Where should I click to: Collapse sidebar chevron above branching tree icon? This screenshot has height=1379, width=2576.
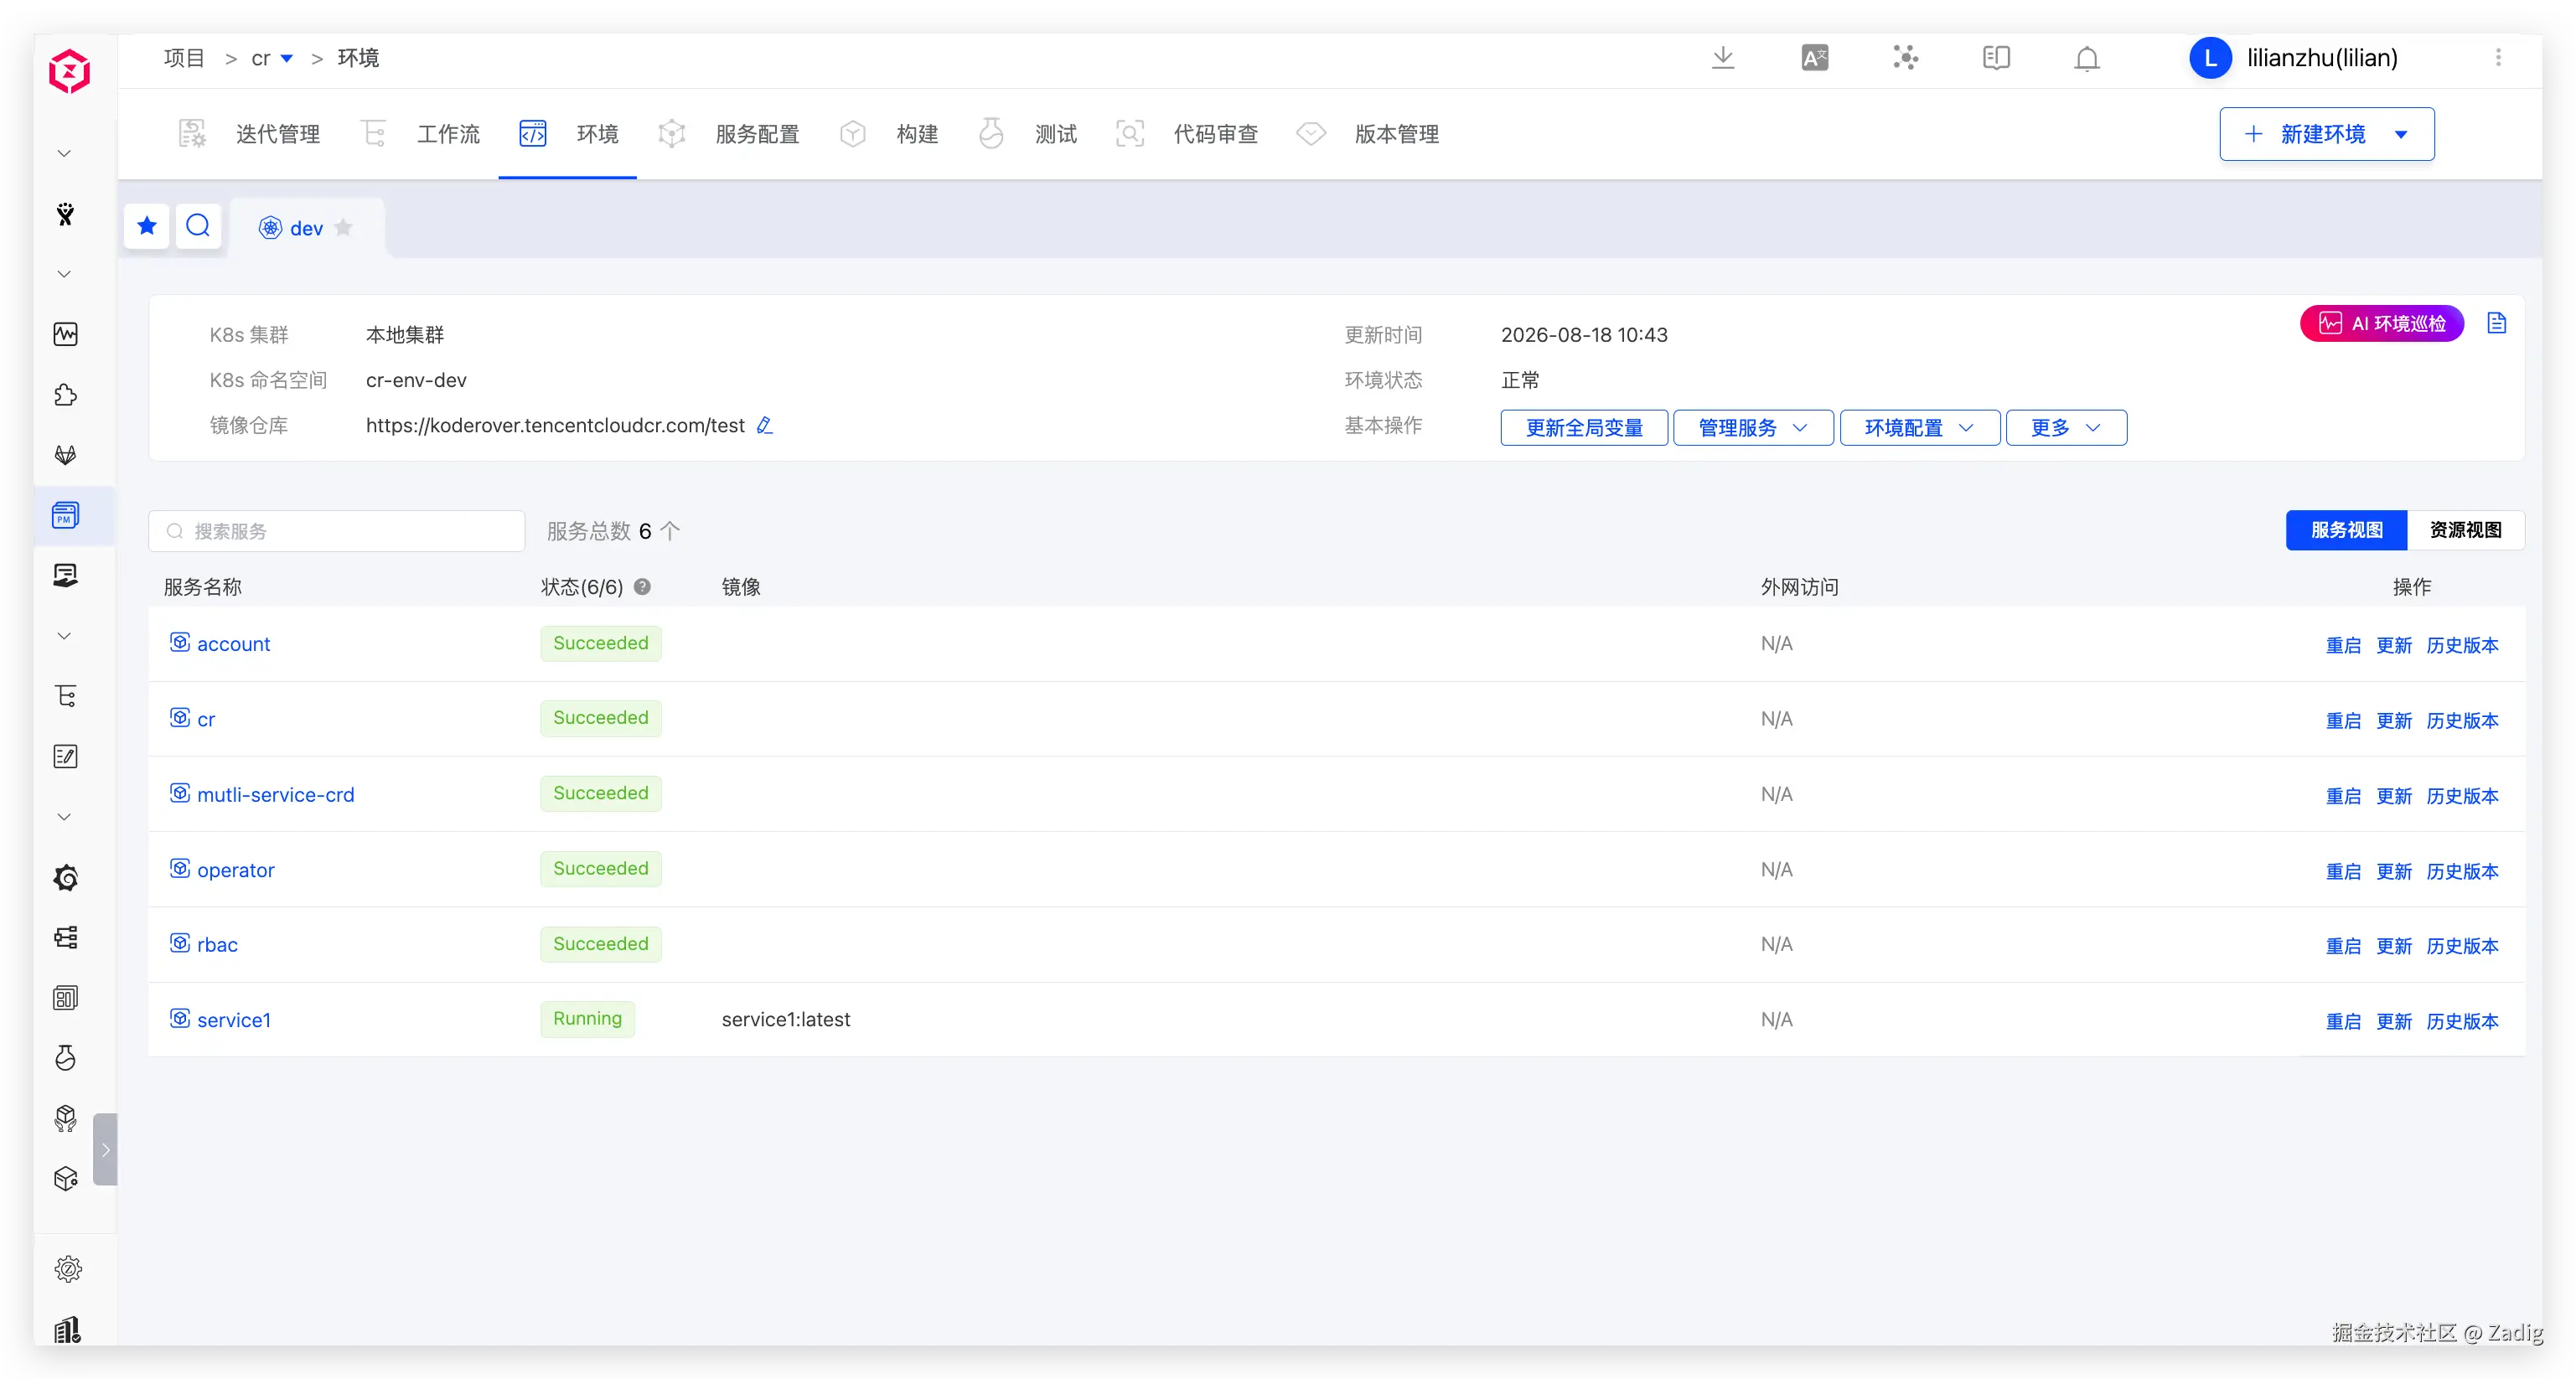64,636
